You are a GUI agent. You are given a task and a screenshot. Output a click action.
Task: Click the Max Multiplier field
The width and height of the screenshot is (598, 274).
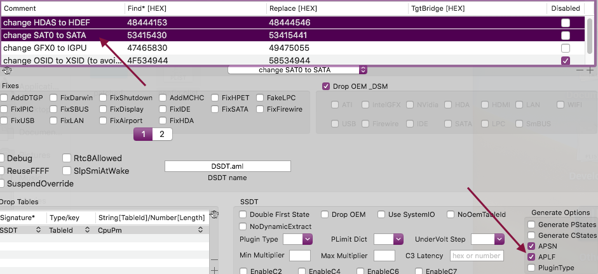pos(384,256)
